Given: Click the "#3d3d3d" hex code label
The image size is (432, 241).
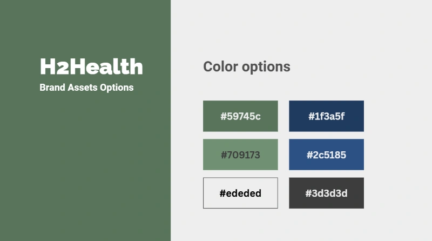Looking at the screenshot, I should [x=326, y=193].
